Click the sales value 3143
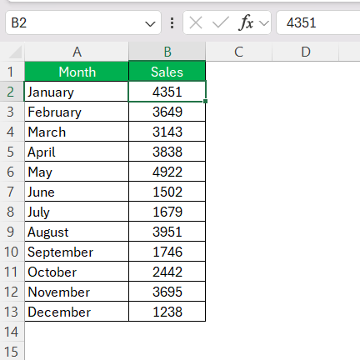The height and width of the screenshot is (360, 360). tap(167, 132)
